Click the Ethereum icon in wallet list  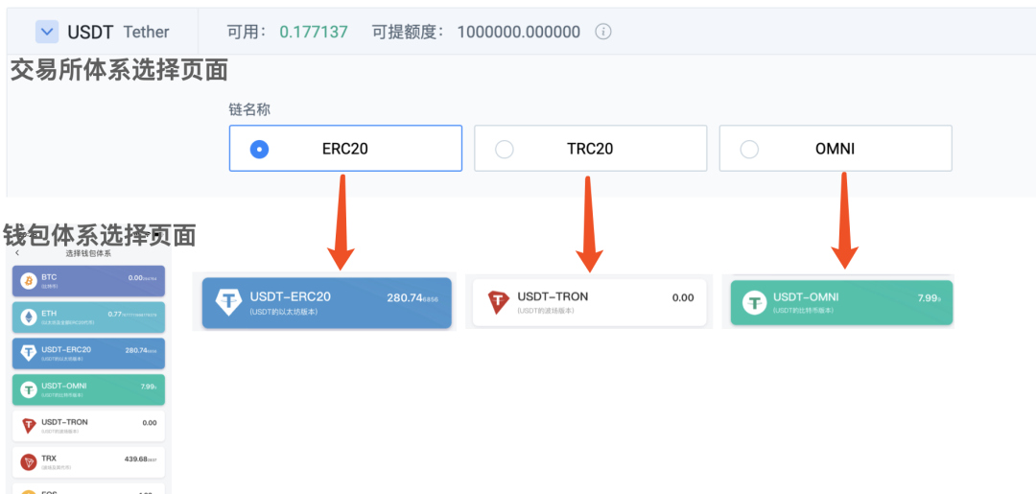(29, 317)
